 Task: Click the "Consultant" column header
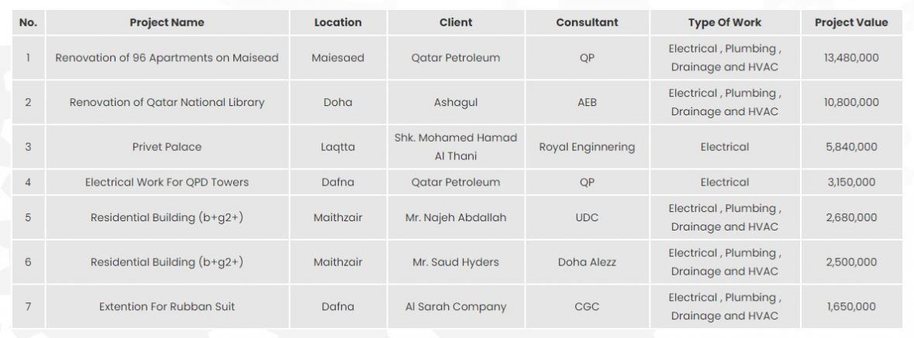click(x=587, y=22)
